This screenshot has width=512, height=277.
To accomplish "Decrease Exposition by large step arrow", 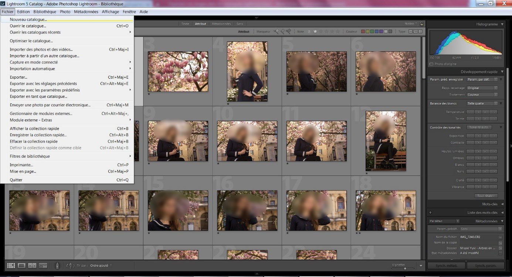I will [x=470, y=136].
